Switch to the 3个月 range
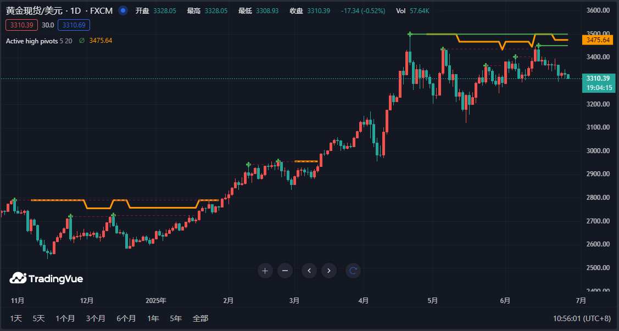This screenshot has width=619, height=331. (96, 318)
